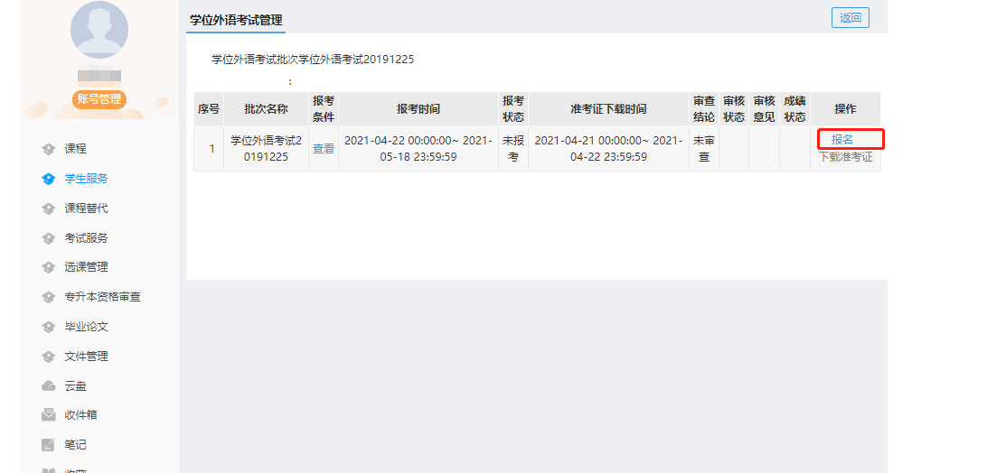Click the user avatar picture
Screen dimensions: 987x473
coord(99,31)
